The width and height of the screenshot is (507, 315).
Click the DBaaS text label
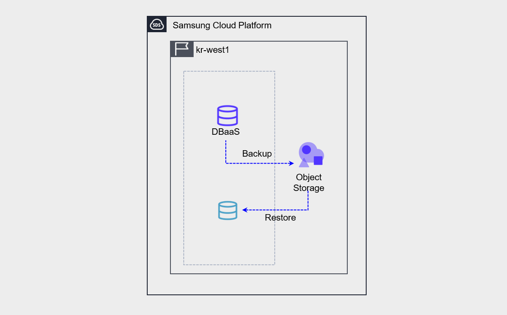click(x=225, y=132)
